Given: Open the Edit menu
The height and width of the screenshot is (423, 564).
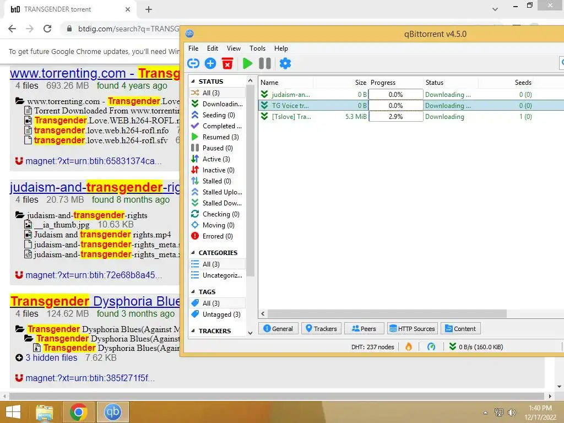Looking at the screenshot, I should click(x=212, y=48).
